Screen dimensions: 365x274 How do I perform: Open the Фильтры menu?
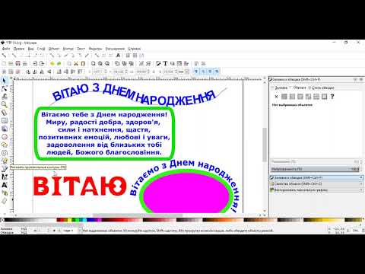click(x=95, y=49)
